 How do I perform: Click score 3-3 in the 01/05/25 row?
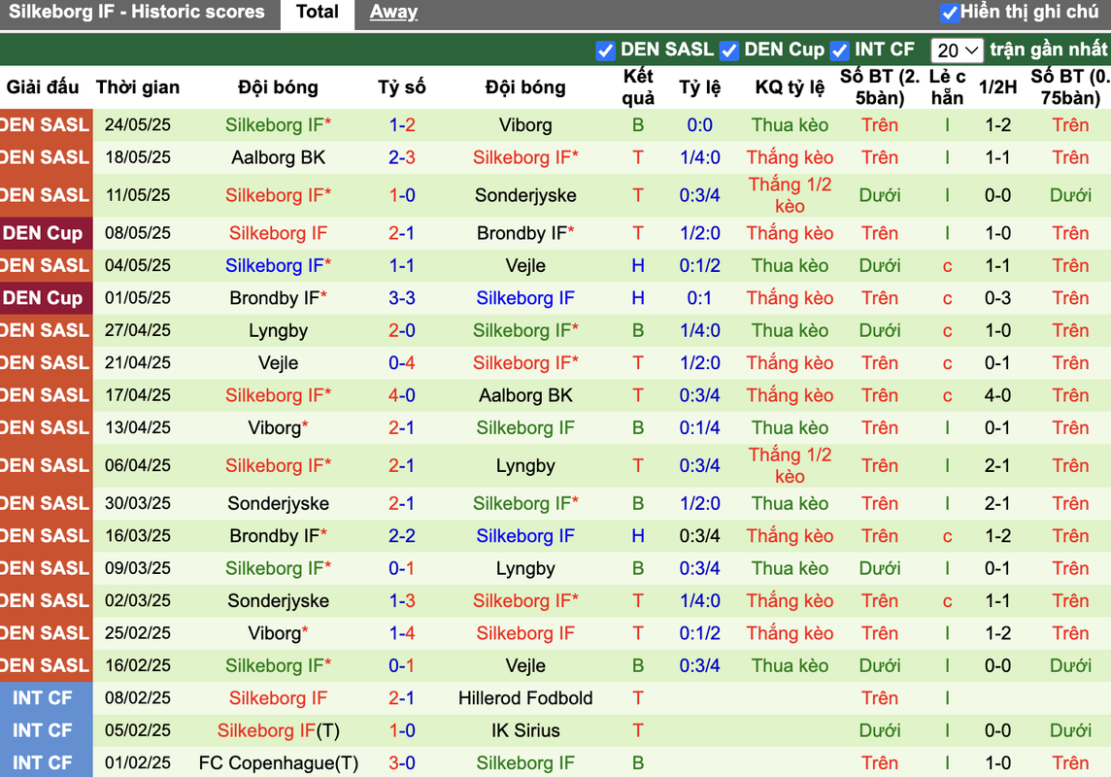point(402,298)
